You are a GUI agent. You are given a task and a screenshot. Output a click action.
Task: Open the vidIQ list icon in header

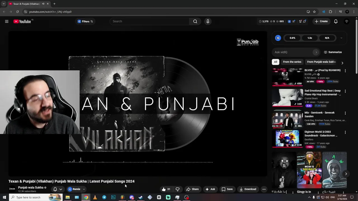[294, 21]
